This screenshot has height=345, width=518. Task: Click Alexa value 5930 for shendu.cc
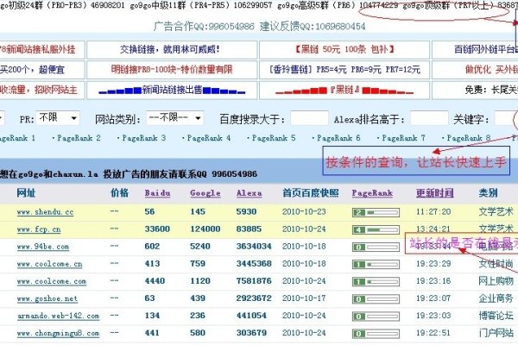(246, 212)
